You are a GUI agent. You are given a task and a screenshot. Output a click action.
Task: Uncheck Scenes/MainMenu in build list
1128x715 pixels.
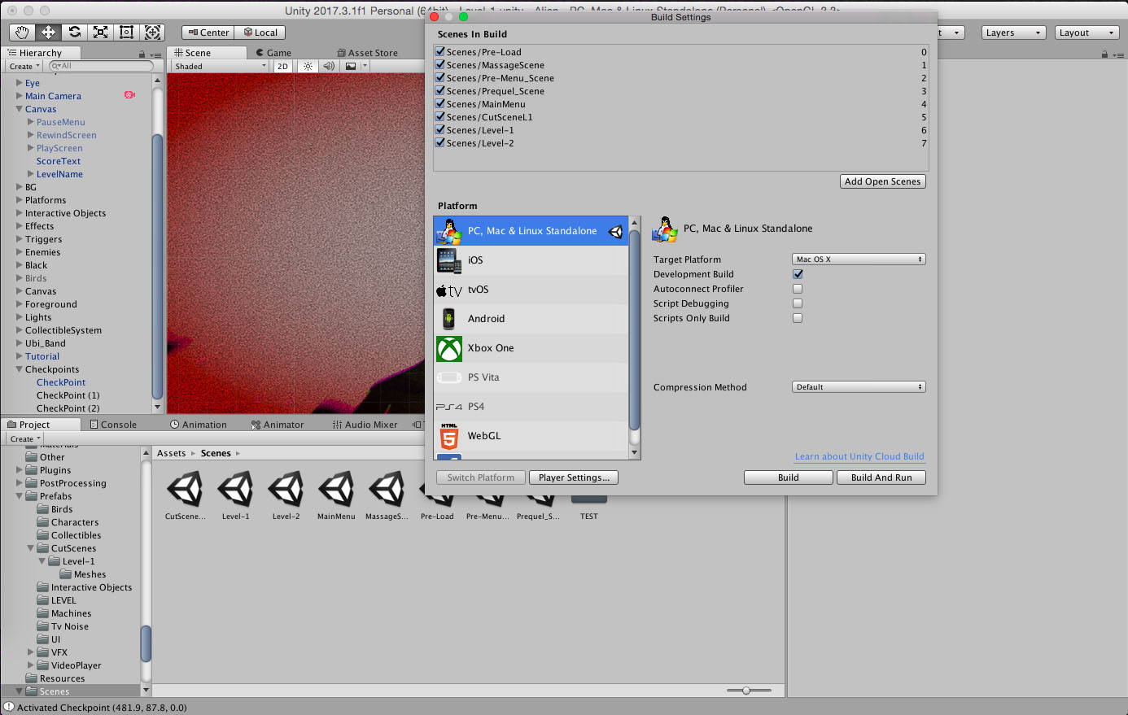[x=440, y=103]
